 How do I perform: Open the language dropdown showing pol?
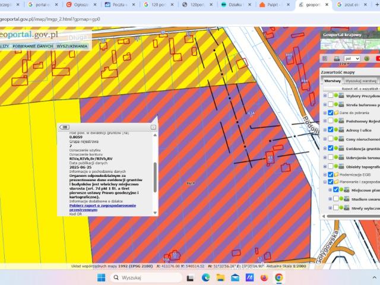pos(352,59)
